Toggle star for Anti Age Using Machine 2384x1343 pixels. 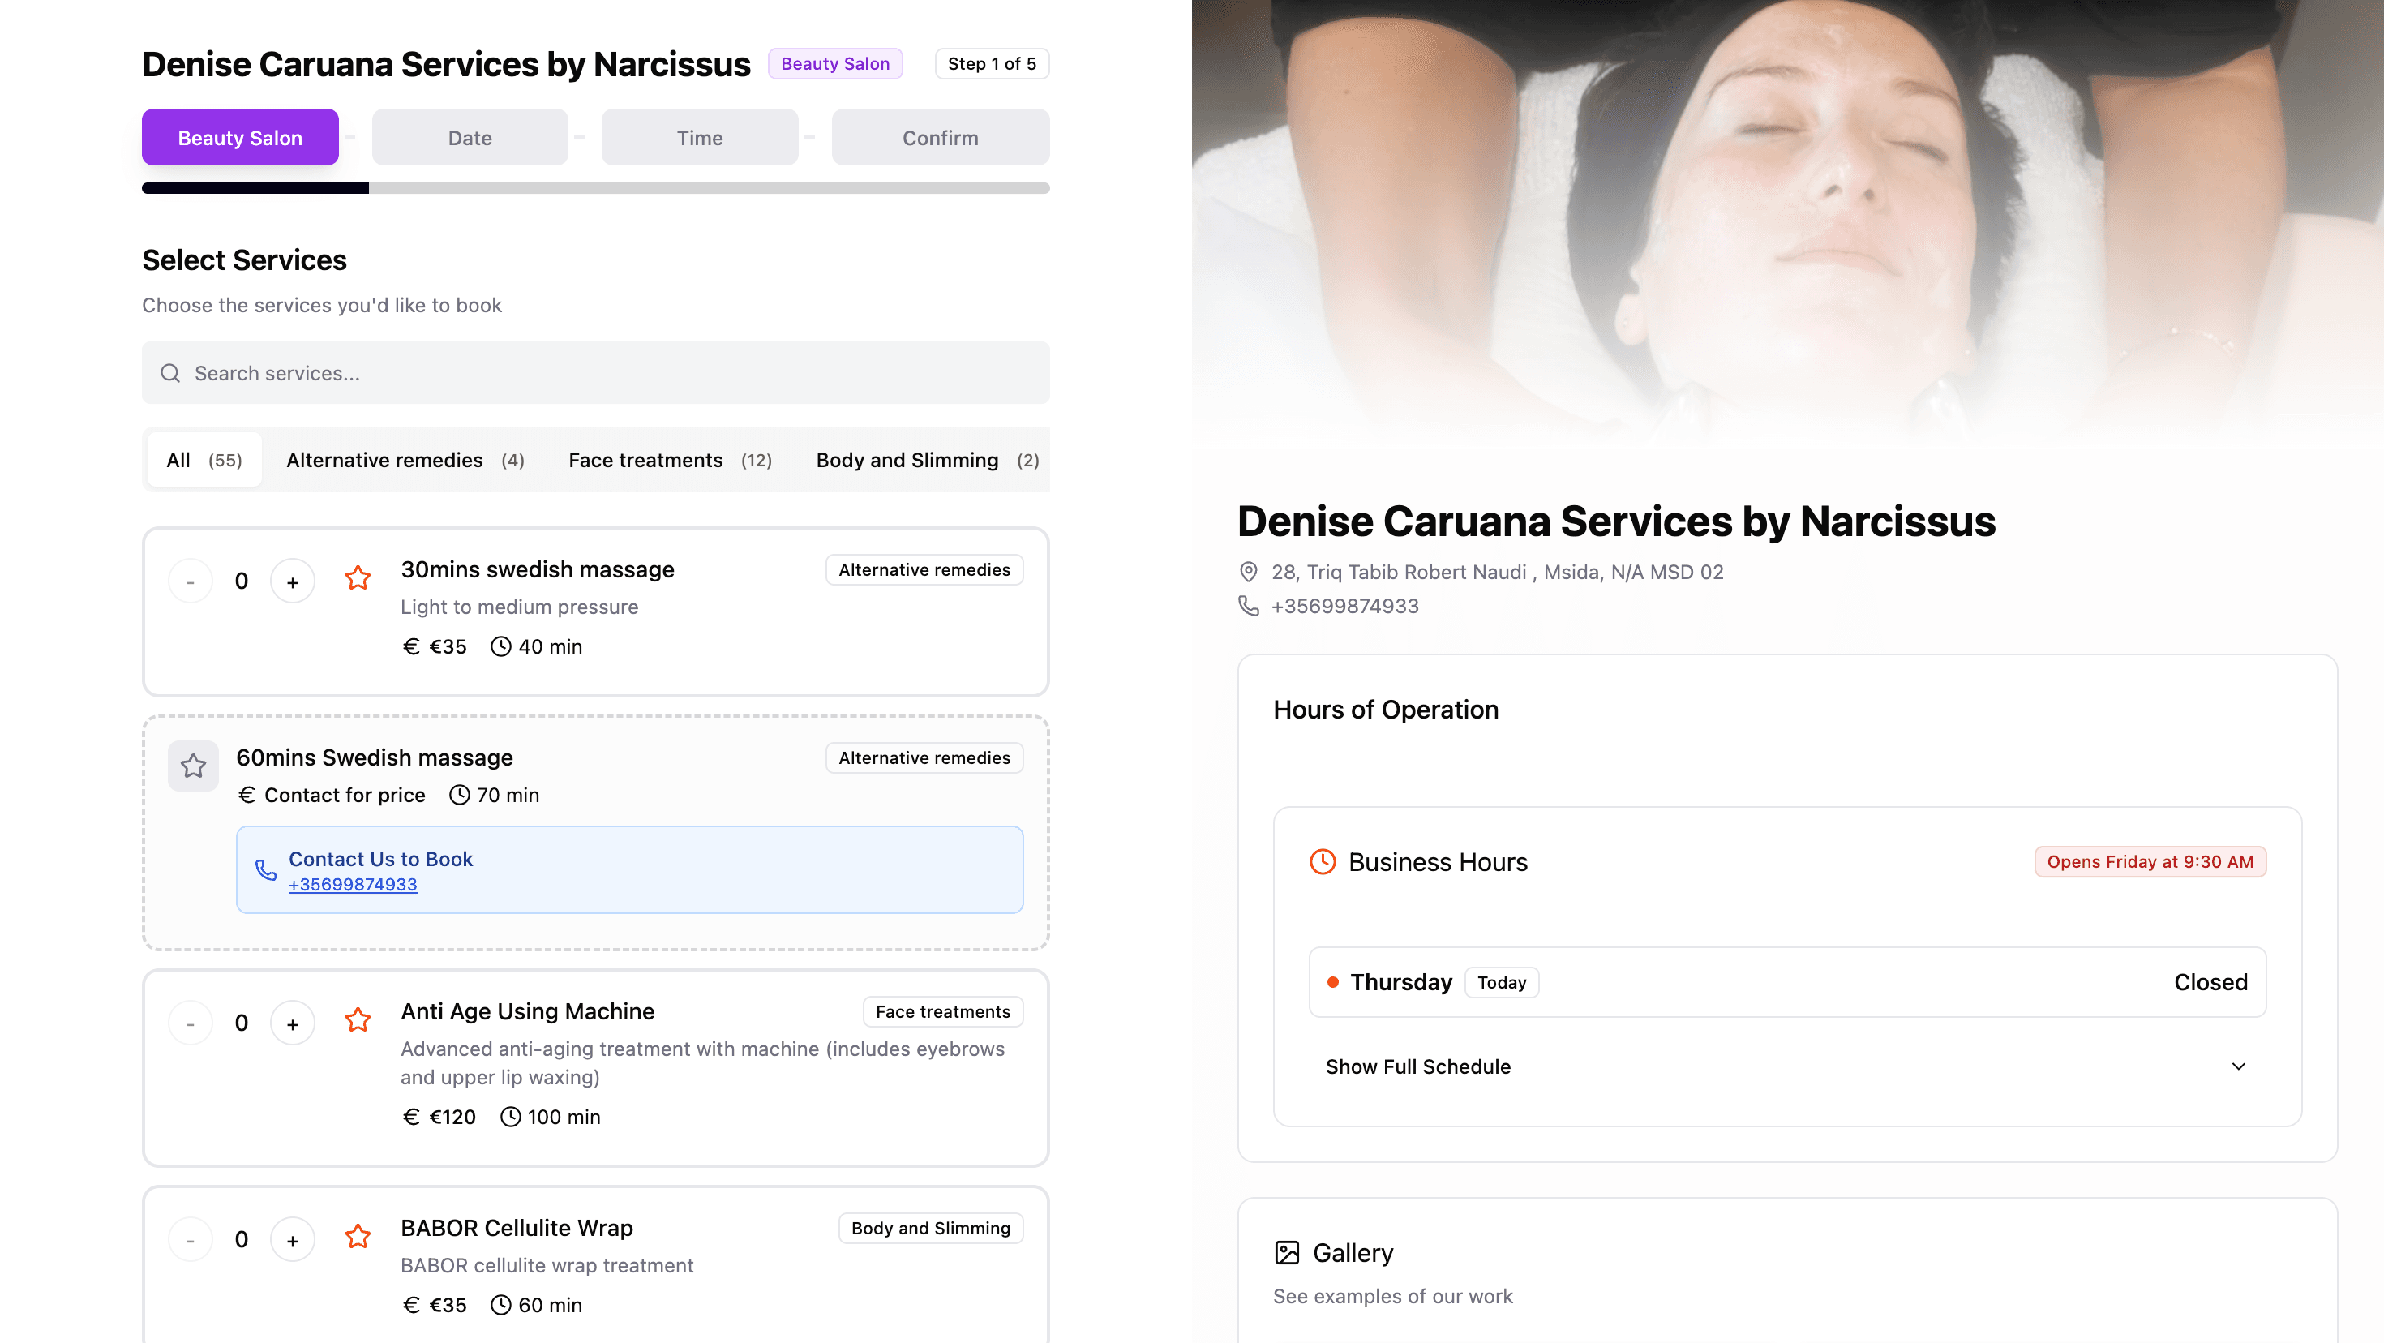(358, 1020)
